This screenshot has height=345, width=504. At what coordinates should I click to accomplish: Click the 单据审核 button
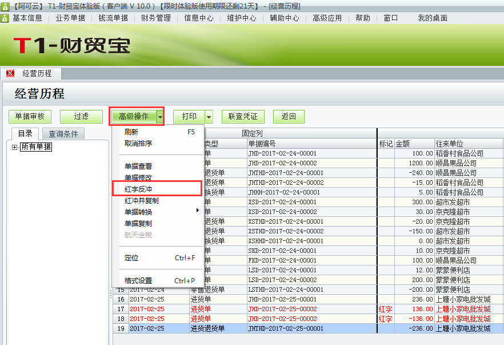point(30,116)
